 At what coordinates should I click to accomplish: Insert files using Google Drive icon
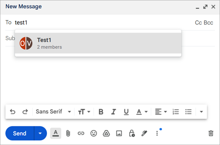click(x=106, y=133)
